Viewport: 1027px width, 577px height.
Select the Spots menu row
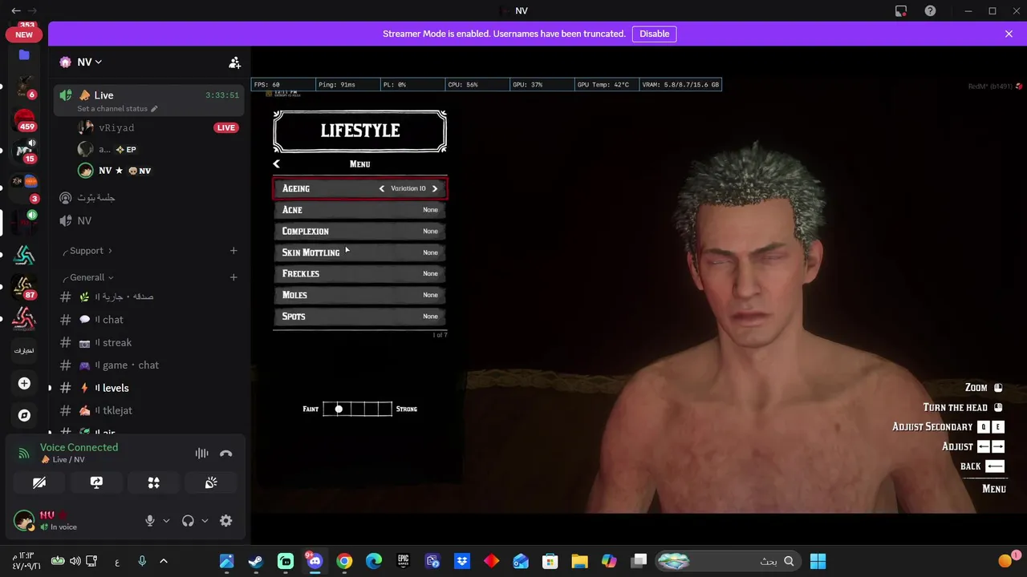pyautogui.click(x=360, y=316)
